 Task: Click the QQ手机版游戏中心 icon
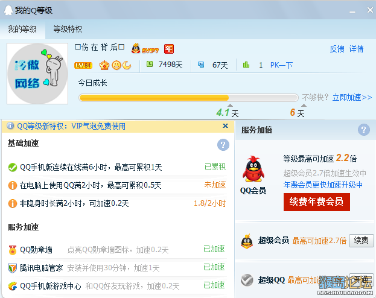(13, 286)
